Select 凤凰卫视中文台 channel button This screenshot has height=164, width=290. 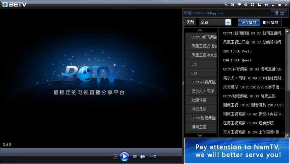click(201, 55)
